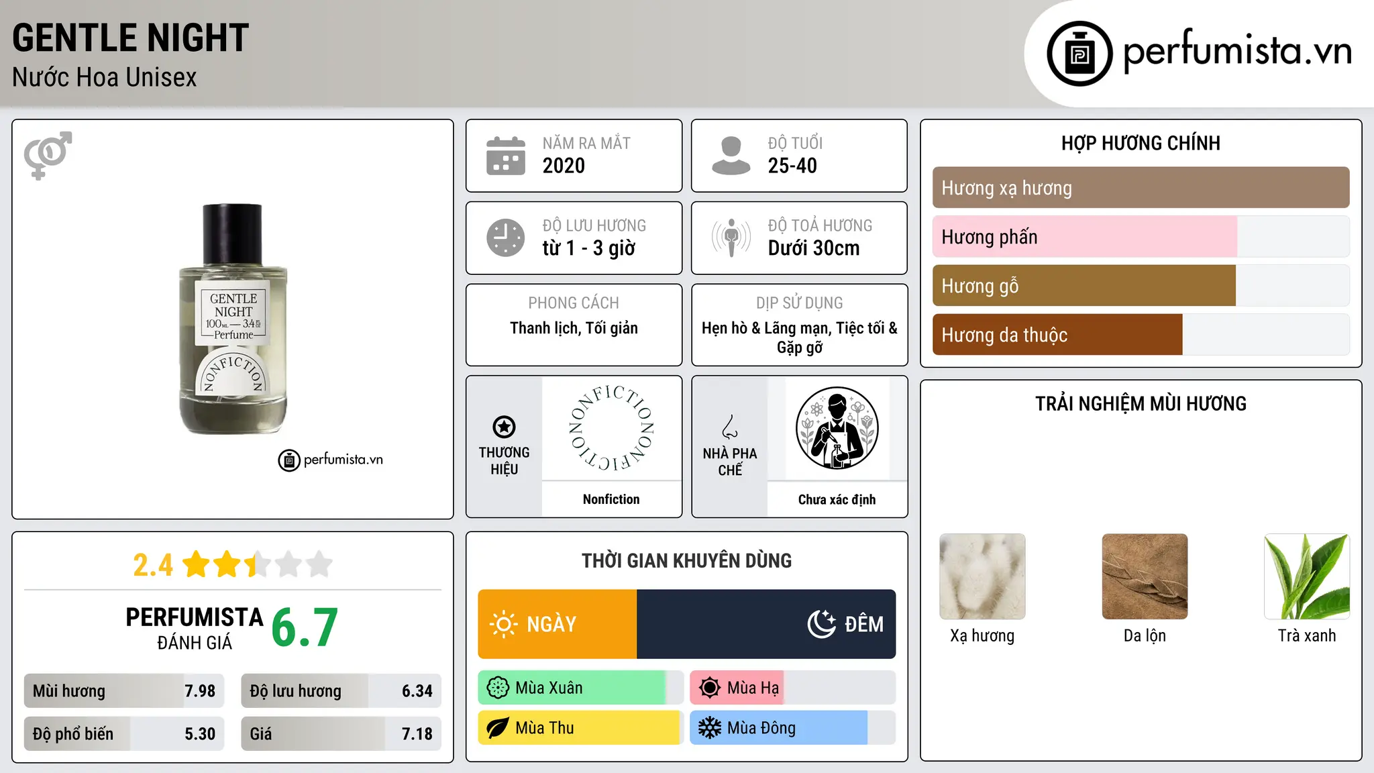Click the HỢP HƯƠNG CHÍNH heading
Viewport: 1374px width, 773px height.
click(x=1141, y=143)
